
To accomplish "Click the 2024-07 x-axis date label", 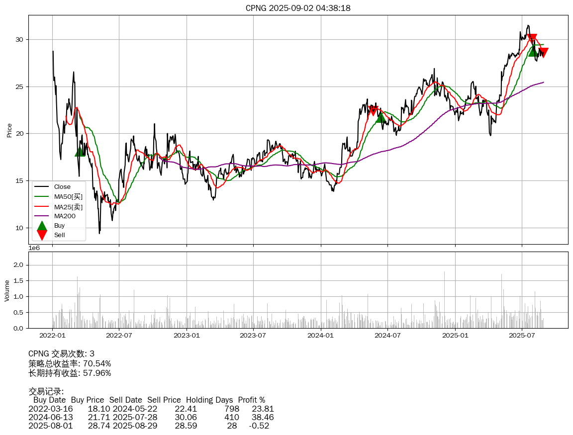I will [388, 336].
